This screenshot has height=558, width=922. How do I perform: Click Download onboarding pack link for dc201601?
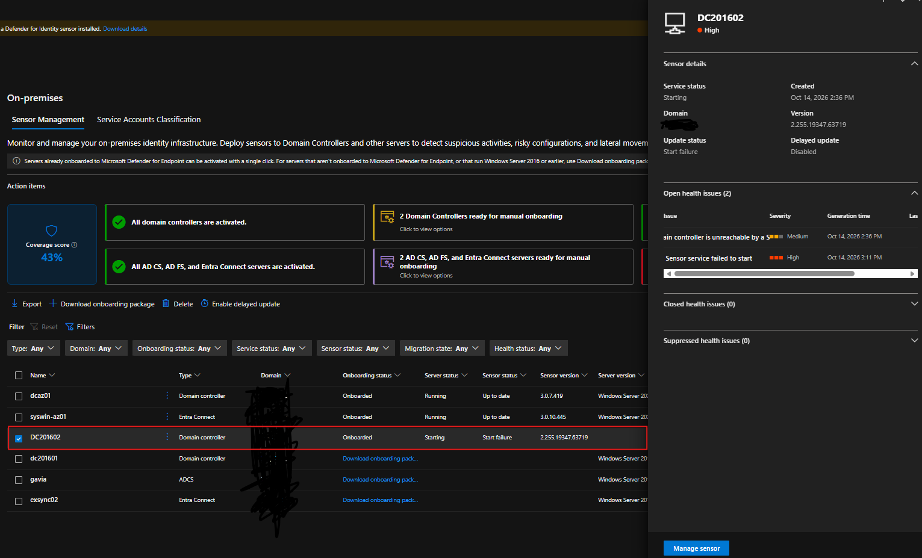click(x=380, y=459)
